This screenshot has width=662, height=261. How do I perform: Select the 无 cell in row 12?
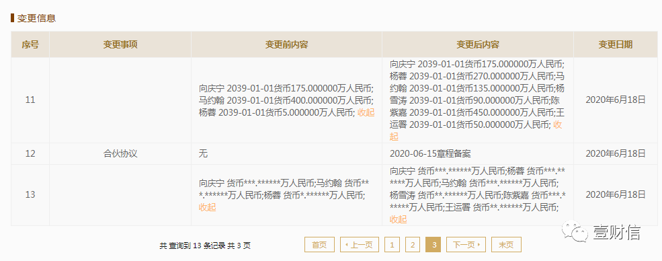point(287,154)
